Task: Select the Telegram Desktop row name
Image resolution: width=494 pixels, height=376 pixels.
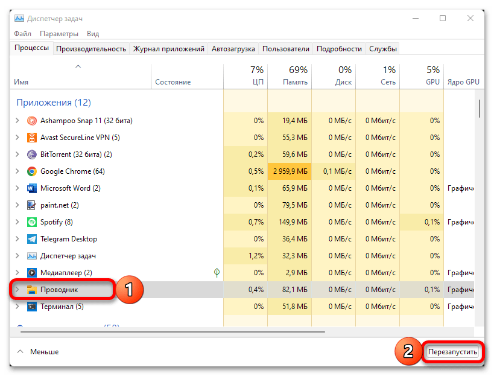Action: 69,239
